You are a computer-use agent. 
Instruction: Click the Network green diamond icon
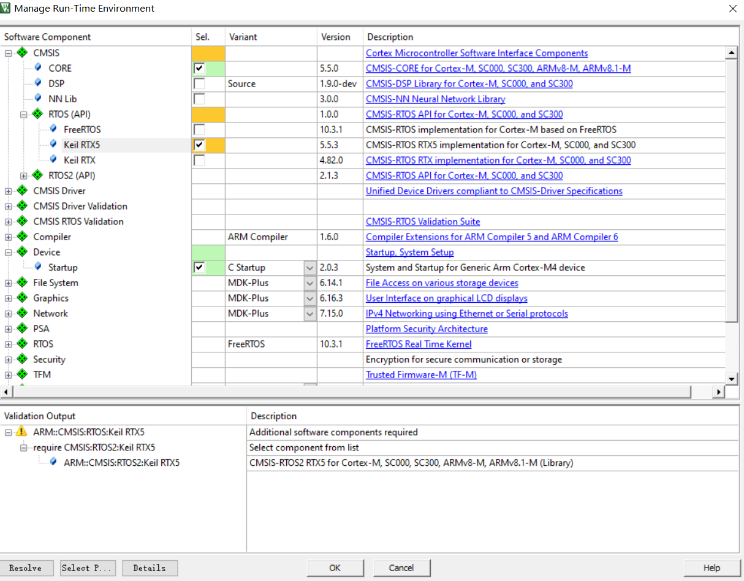pyautogui.click(x=22, y=313)
